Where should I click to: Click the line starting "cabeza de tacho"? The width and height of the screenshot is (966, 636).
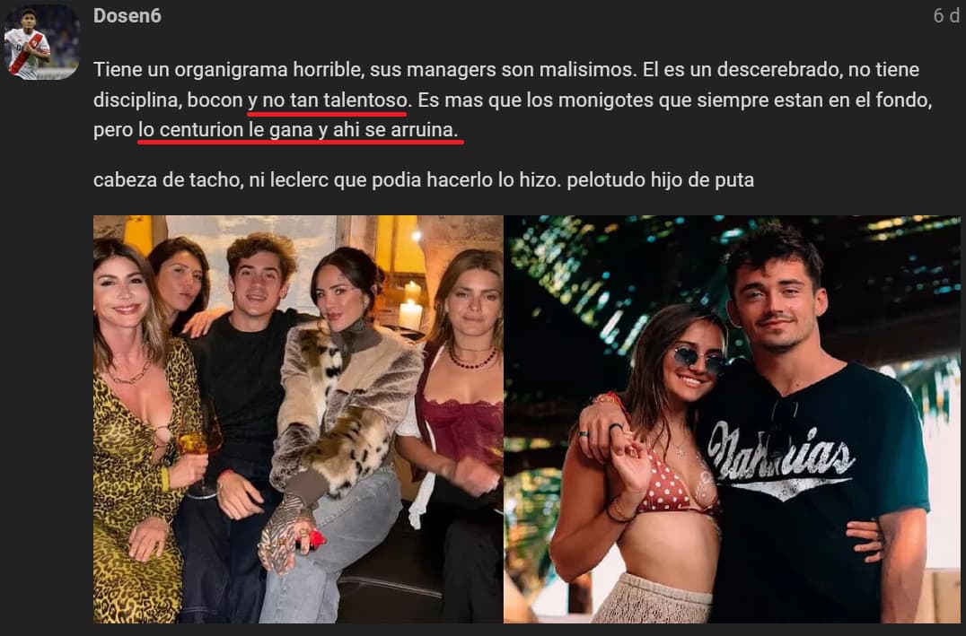point(423,180)
